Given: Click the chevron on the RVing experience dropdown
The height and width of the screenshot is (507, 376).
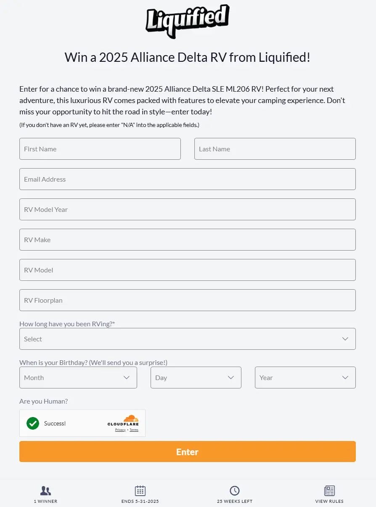Looking at the screenshot, I should coord(345,338).
